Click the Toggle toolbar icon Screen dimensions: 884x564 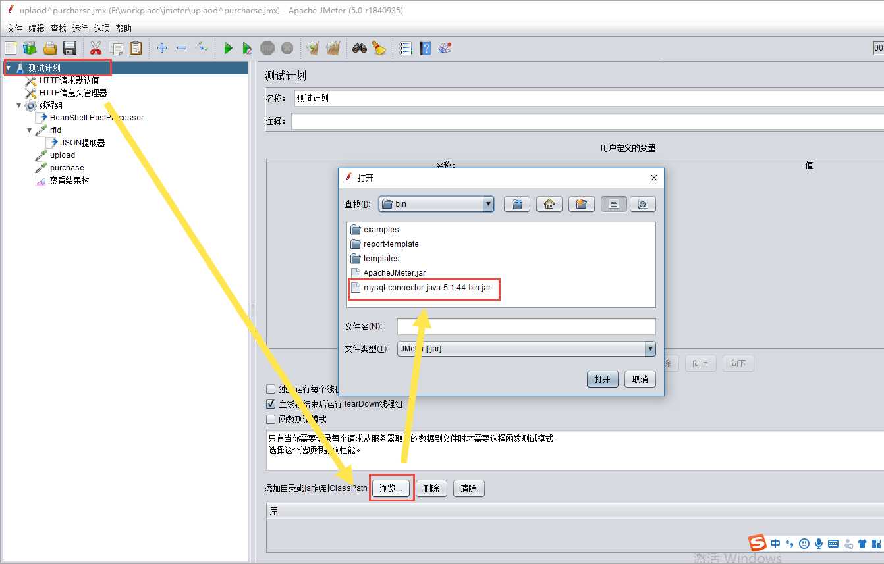202,48
